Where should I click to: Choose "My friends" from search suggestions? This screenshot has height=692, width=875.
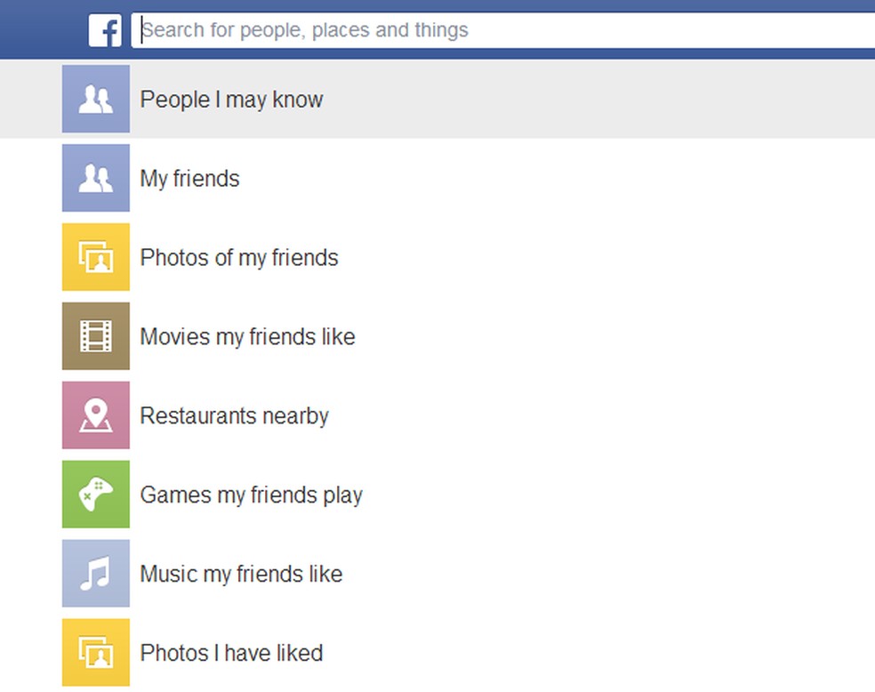pos(189,179)
